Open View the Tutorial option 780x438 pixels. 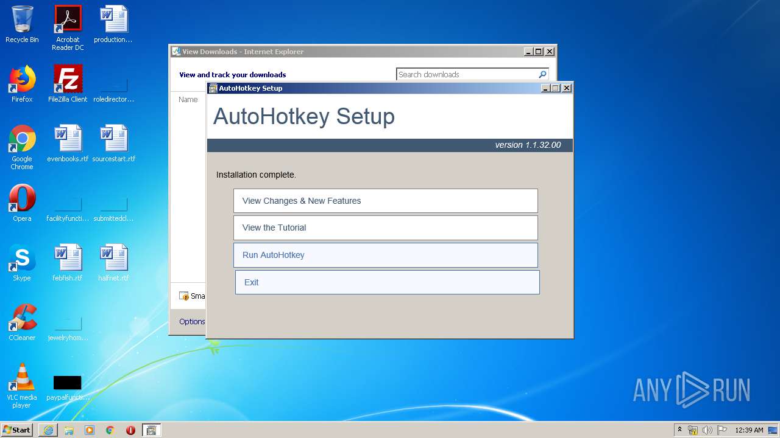[x=385, y=228]
